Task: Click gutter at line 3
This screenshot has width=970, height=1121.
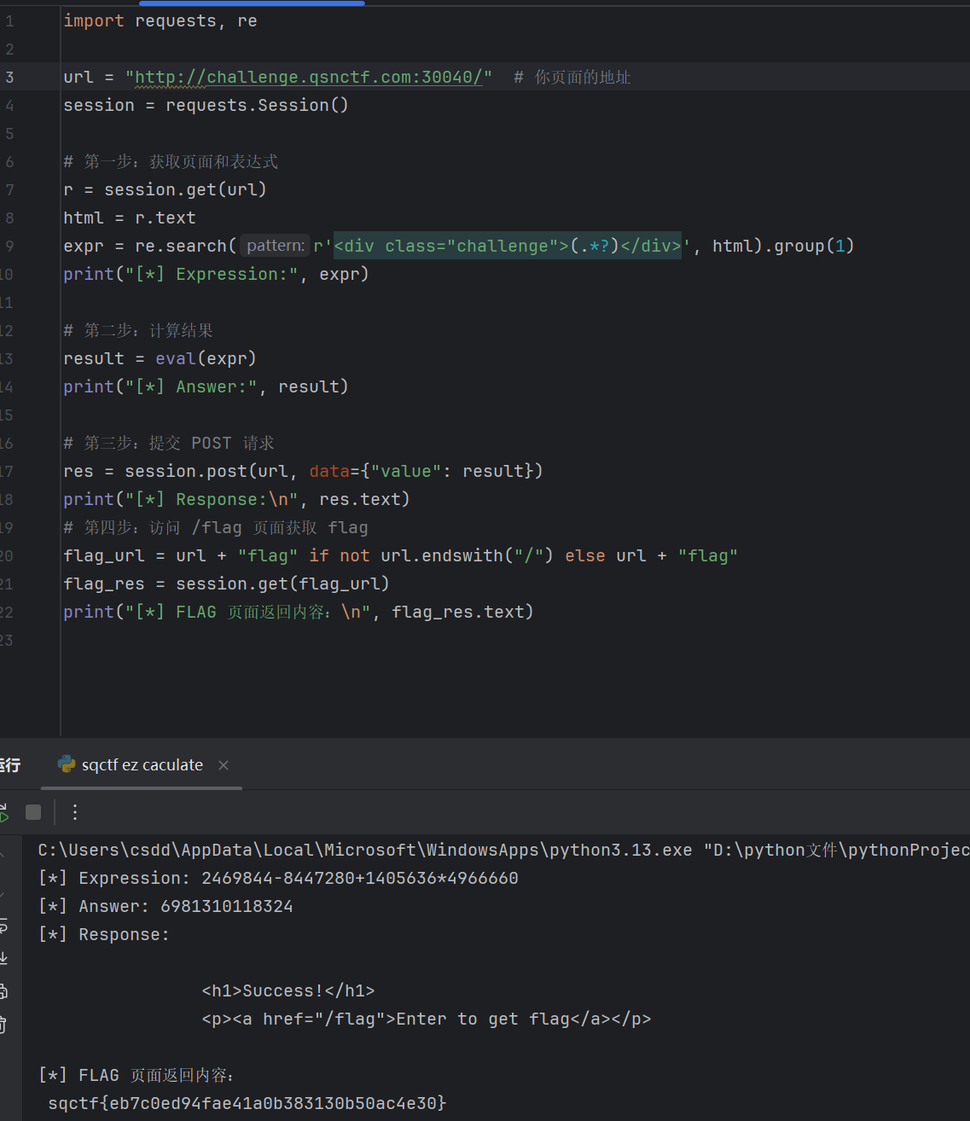Action: pos(10,78)
